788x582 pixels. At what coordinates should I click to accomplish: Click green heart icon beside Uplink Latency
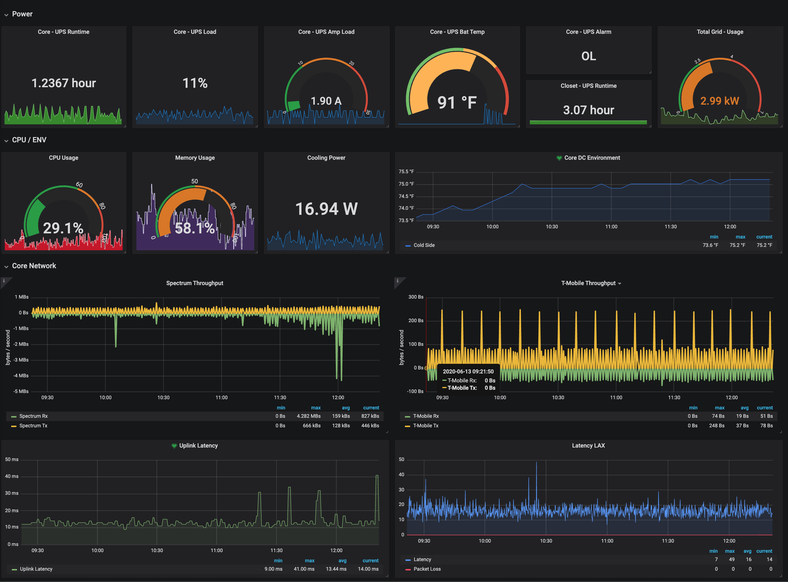click(x=174, y=446)
